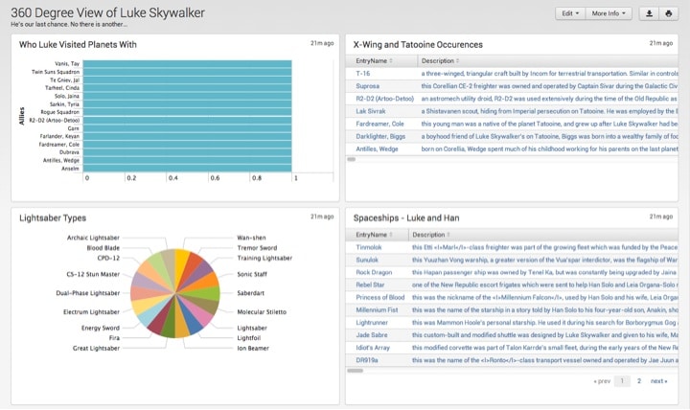
Task: Open the Fardreamer, Cole table entry
Action: pyautogui.click(x=379, y=124)
